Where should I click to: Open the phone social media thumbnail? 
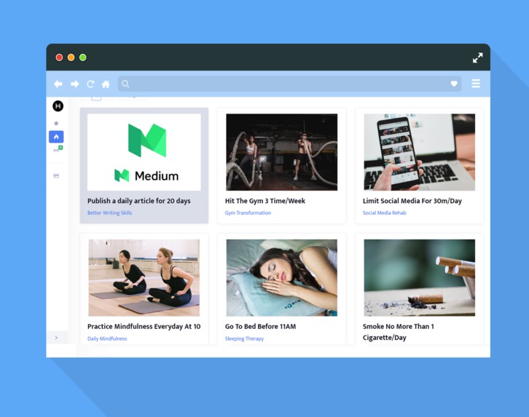click(x=420, y=152)
